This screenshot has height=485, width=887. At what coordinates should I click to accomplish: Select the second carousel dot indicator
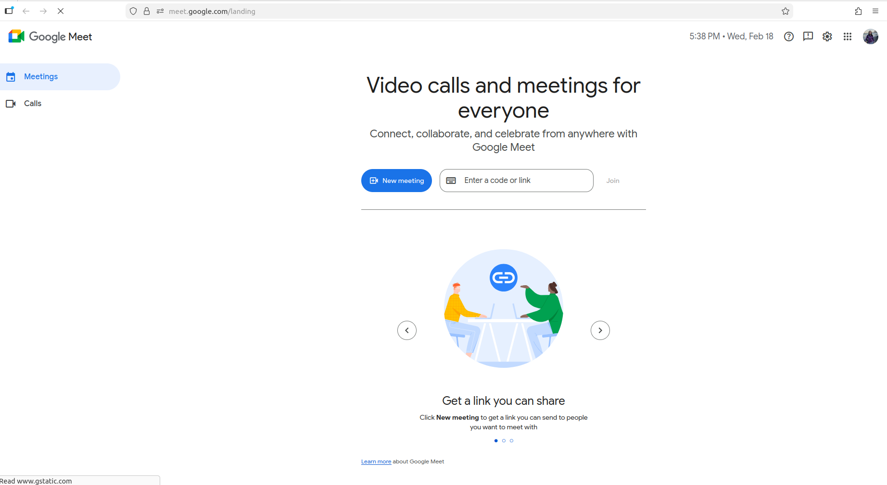tap(504, 440)
